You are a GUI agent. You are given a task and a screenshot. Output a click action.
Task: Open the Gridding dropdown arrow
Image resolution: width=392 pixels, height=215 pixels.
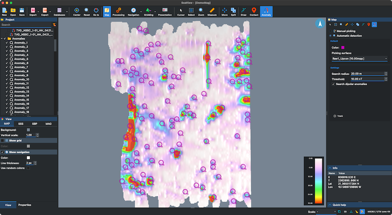155,12
